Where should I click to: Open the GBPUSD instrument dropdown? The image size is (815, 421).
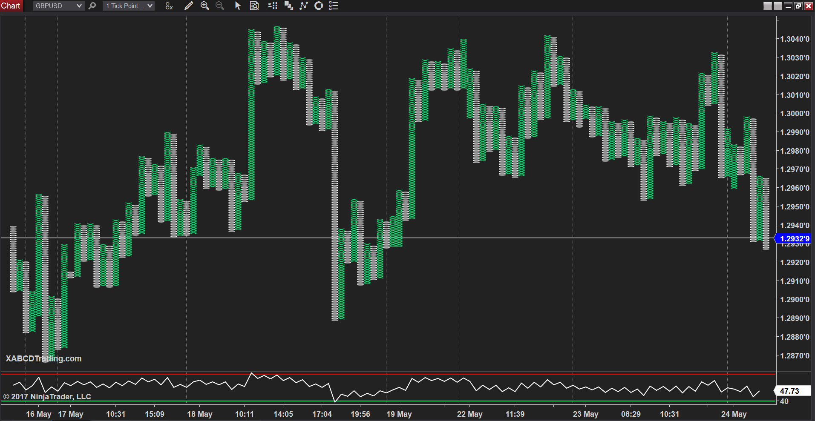(x=58, y=6)
